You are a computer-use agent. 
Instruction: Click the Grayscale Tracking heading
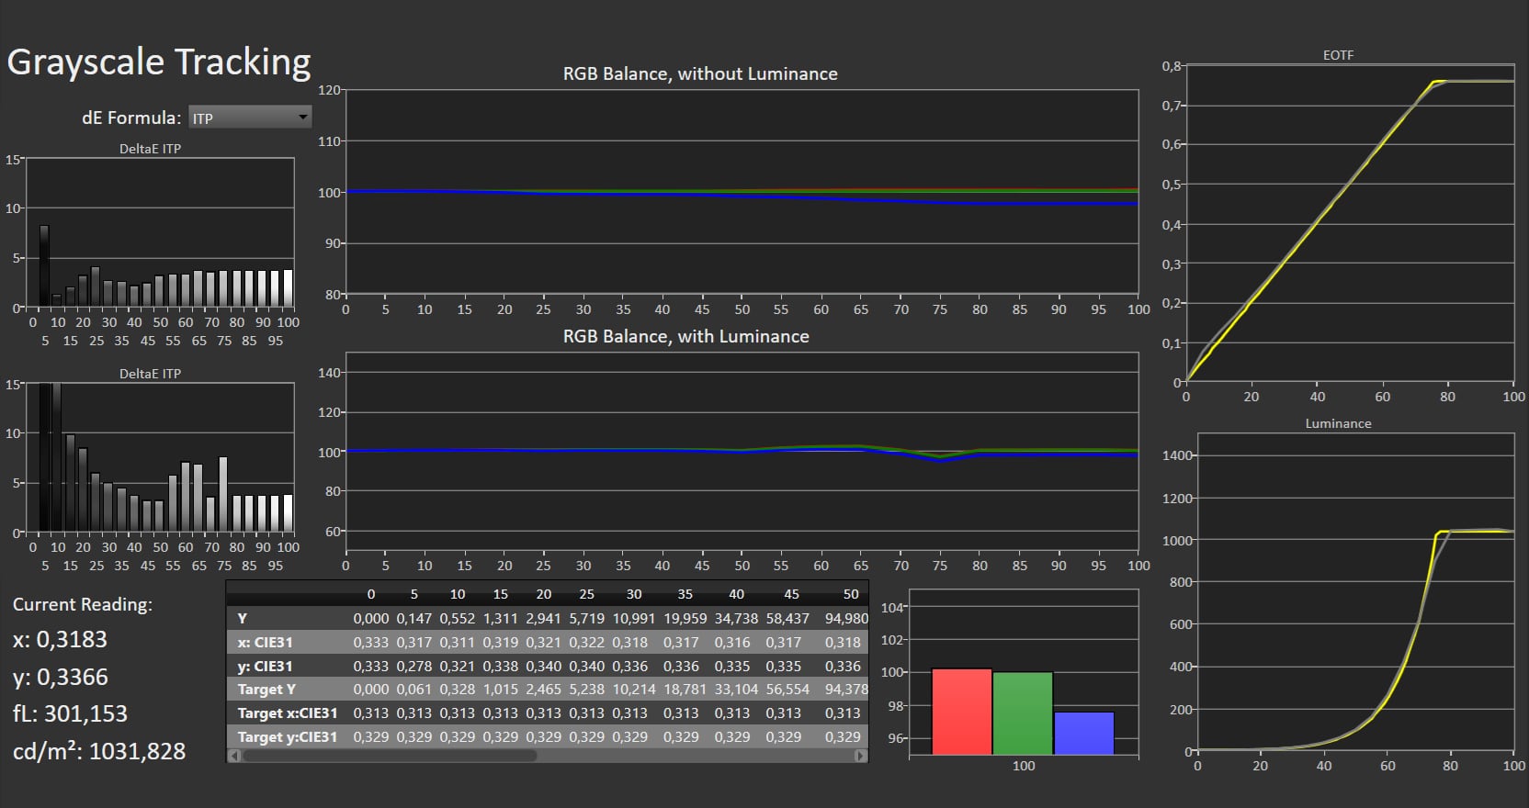pyautogui.click(x=159, y=62)
